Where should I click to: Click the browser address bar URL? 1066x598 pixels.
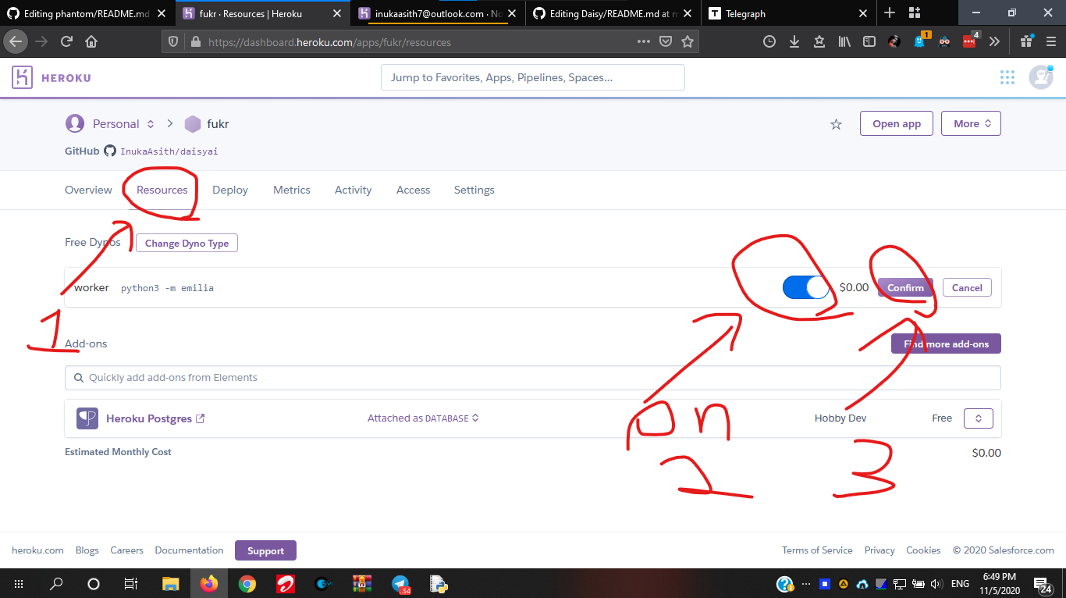tap(329, 42)
